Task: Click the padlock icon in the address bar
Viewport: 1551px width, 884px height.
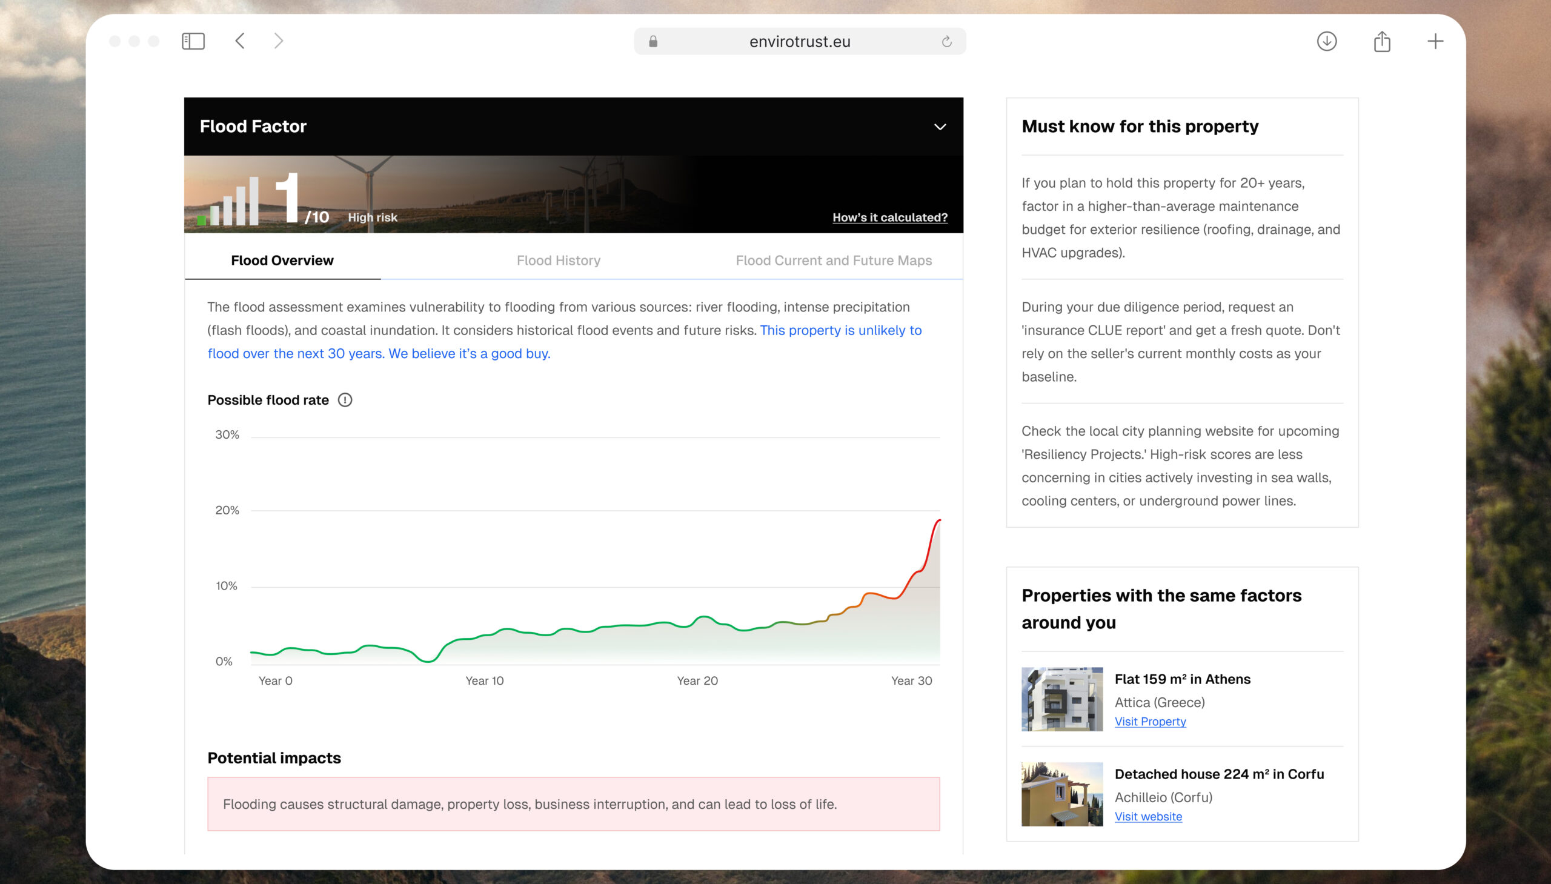Action: pyautogui.click(x=653, y=41)
